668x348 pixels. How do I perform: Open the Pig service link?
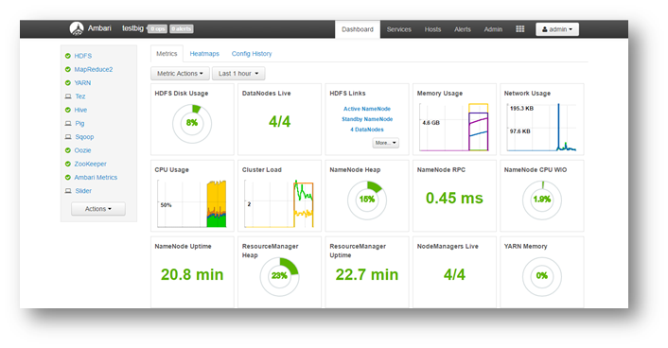coord(79,123)
